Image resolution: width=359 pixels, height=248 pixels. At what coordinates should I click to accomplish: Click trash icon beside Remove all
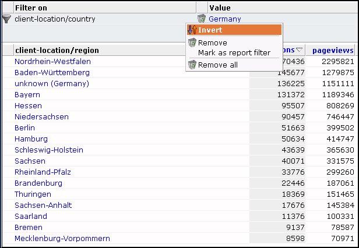192,65
